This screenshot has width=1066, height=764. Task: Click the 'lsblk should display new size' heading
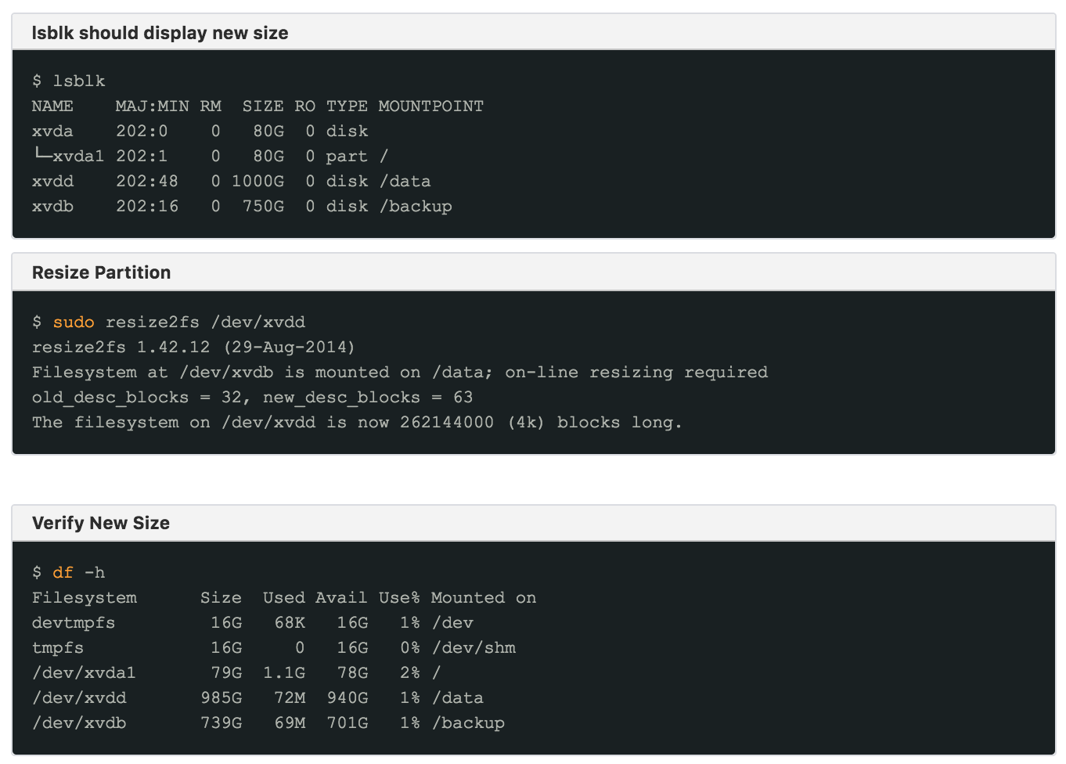pyautogui.click(x=160, y=33)
